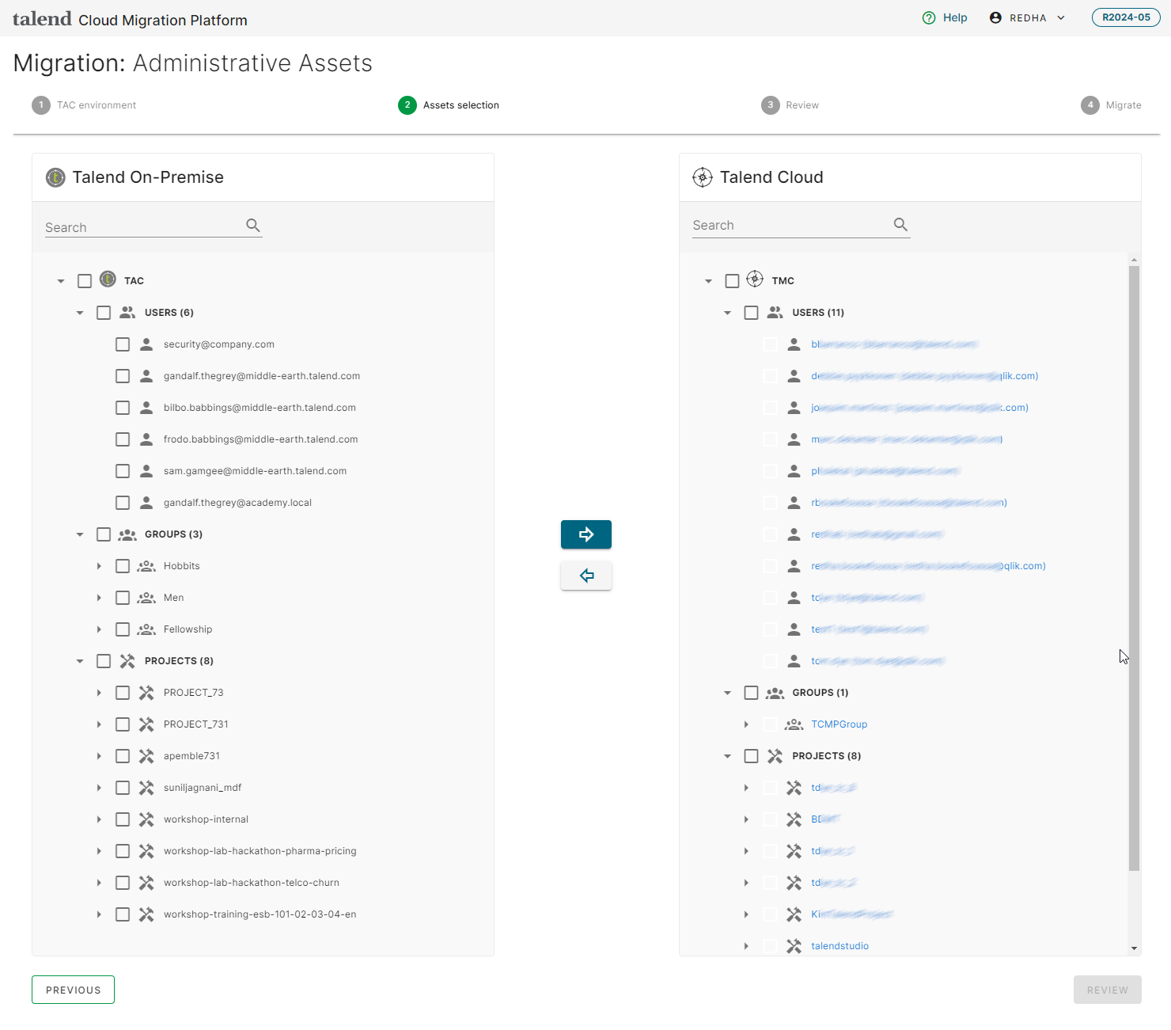1171x1030 pixels.
Task: Select gandalf.thegrey@middle-earth.talend.com checkbox
Action: tap(123, 376)
